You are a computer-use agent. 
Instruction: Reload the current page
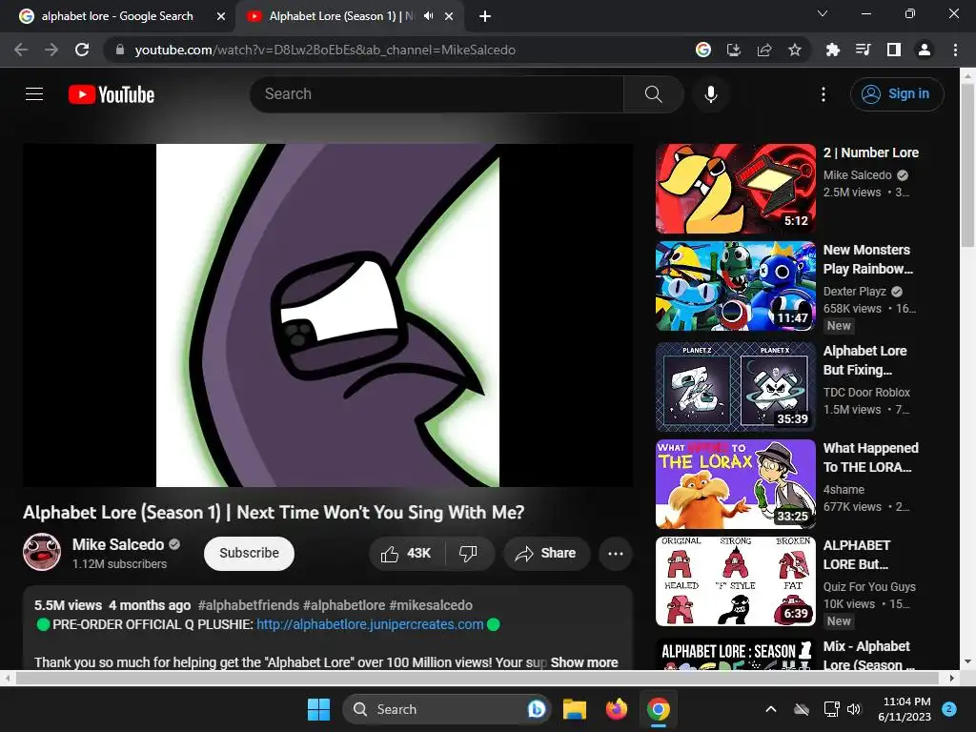[x=82, y=50]
